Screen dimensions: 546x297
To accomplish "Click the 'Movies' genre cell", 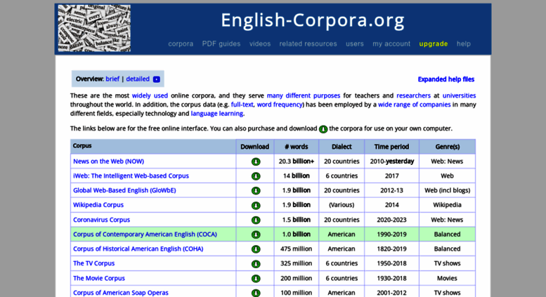I will 447,278.
